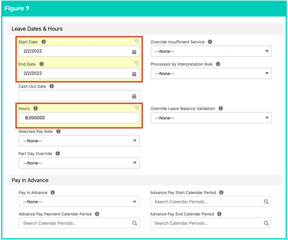The image size is (288, 240).
Task: Click search icon in Advance Pay Start field
Action: point(266,202)
